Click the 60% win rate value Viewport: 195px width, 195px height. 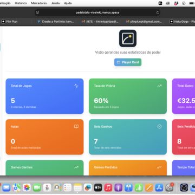[x=101, y=101]
